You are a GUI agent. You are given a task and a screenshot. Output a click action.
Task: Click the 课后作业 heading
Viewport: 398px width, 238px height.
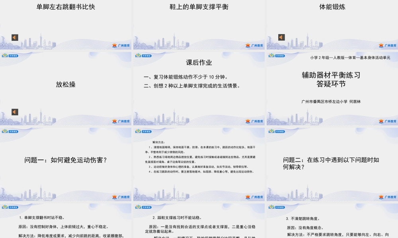click(199, 62)
